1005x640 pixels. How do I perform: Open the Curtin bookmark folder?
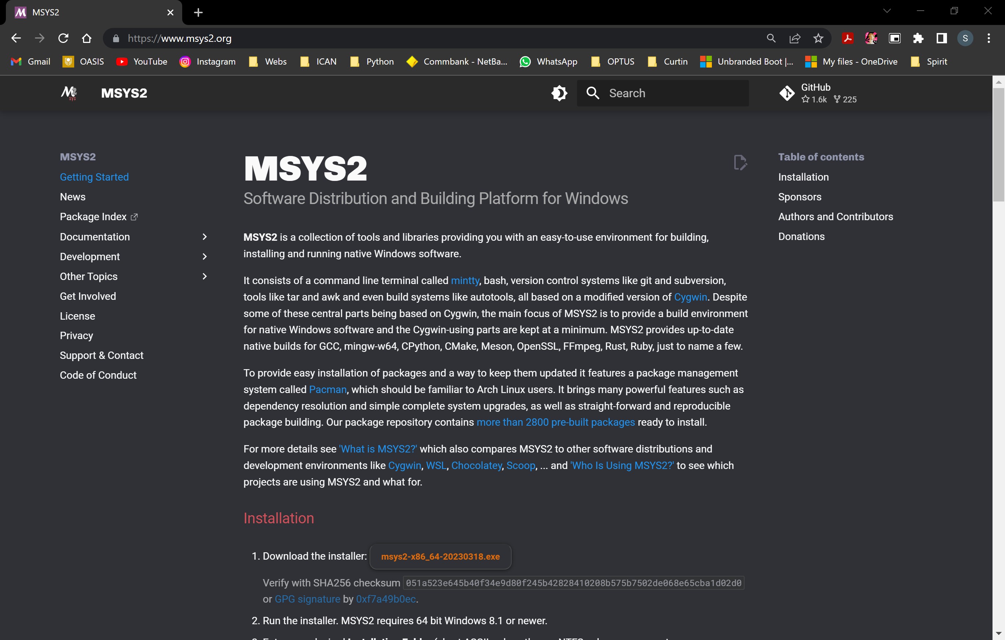tap(667, 62)
